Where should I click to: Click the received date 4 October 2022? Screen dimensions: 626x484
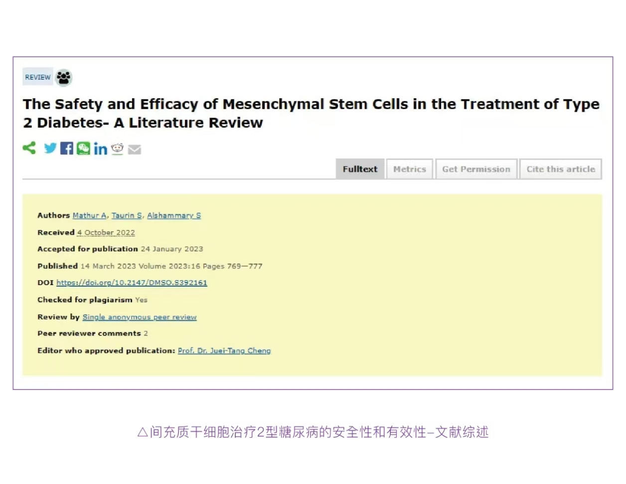106,232
